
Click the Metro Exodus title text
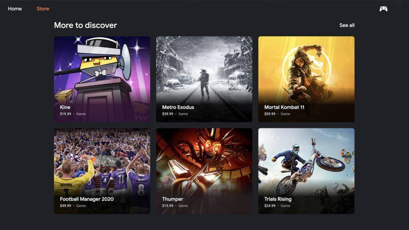pyautogui.click(x=178, y=107)
